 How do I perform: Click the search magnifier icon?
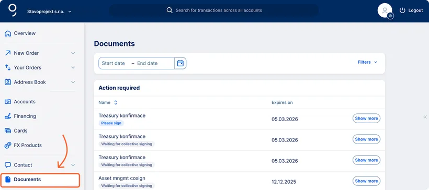tap(170, 10)
